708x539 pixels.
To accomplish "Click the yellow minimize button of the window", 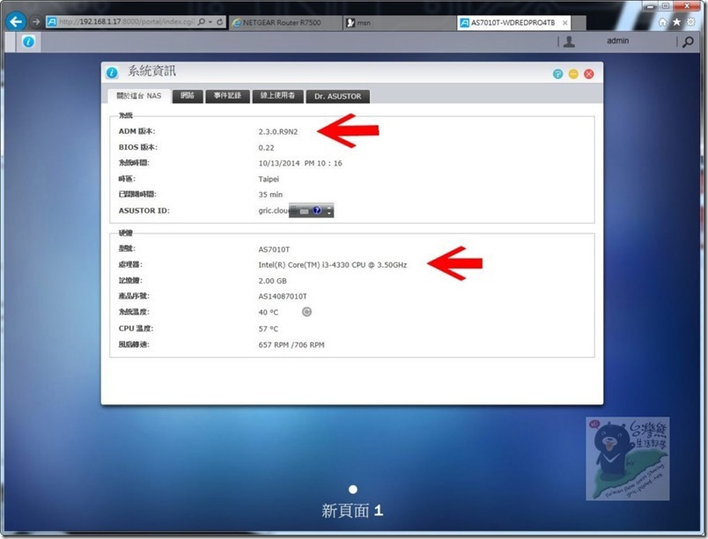I will (573, 74).
